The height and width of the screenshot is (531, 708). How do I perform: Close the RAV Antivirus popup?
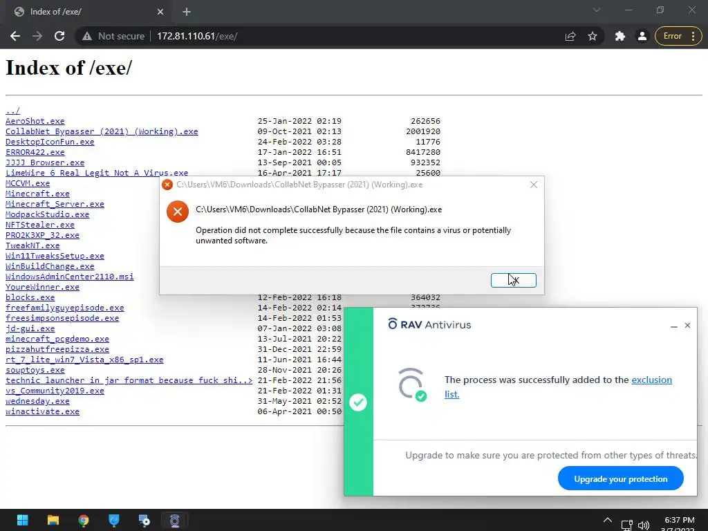687,325
